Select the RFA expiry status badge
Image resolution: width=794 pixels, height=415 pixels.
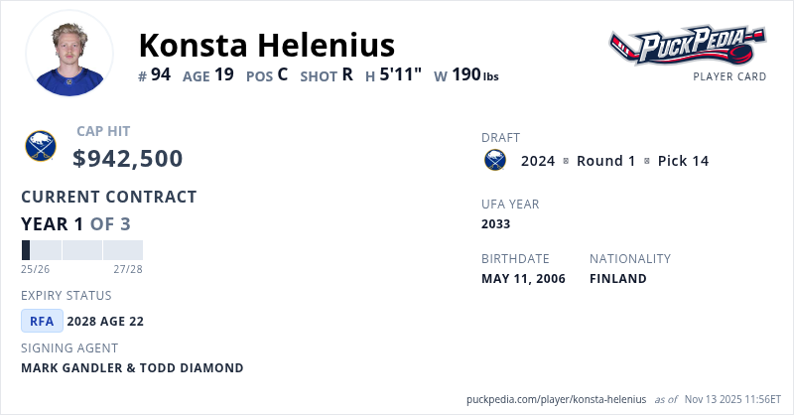pyautogui.click(x=42, y=321)
